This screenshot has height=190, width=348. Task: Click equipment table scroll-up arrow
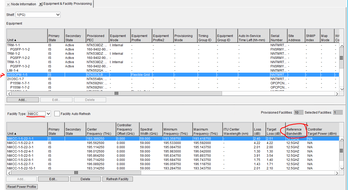(342, 45)
